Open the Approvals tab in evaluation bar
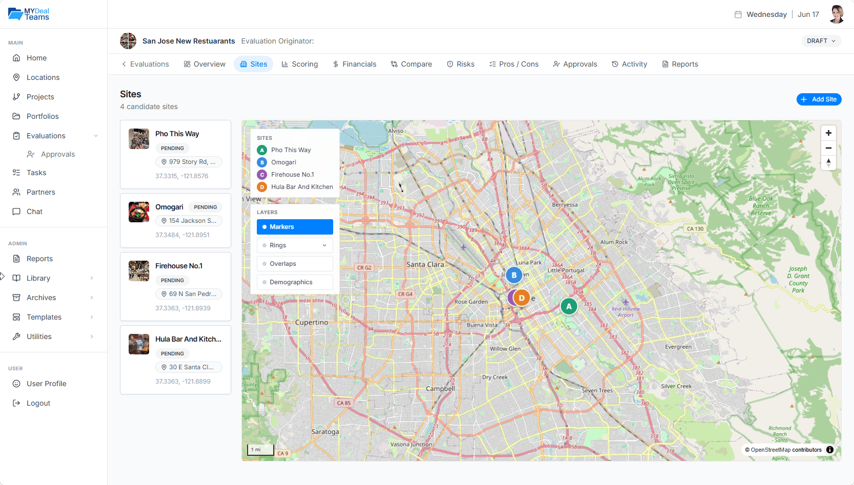This screenshot has height=485, width=854. 575,64
